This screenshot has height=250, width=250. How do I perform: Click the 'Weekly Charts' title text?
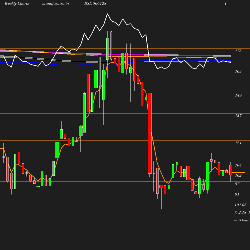click(17, 3)
